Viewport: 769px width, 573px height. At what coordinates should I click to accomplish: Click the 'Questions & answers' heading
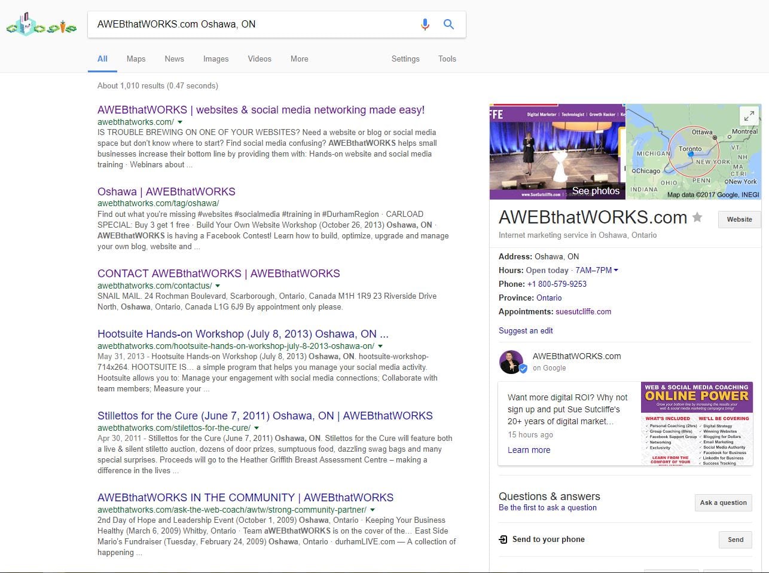pyautogui.click(x=550, y=496)
